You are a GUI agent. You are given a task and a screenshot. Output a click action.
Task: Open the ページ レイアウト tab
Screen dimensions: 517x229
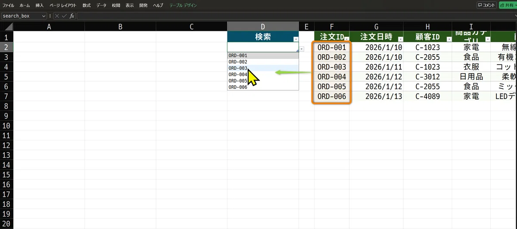[63, 5]
